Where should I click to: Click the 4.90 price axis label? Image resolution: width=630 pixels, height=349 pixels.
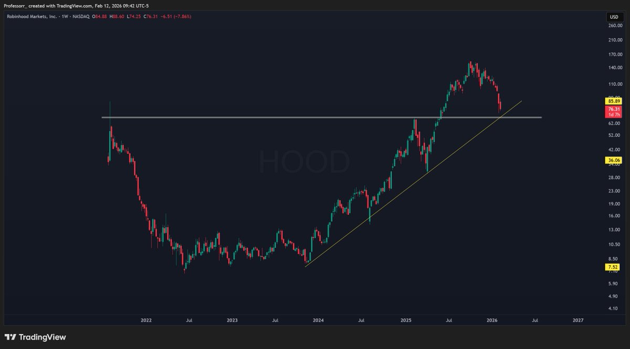click(613, 296)
